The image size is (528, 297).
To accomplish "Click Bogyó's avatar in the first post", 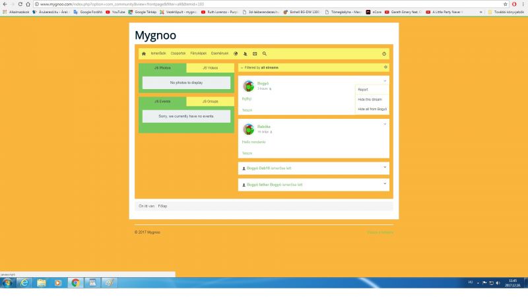I will tap(249, 86).
